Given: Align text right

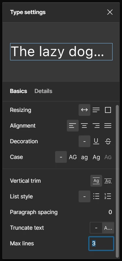Looking at the screenshot, I should click(x=96, y=126).
